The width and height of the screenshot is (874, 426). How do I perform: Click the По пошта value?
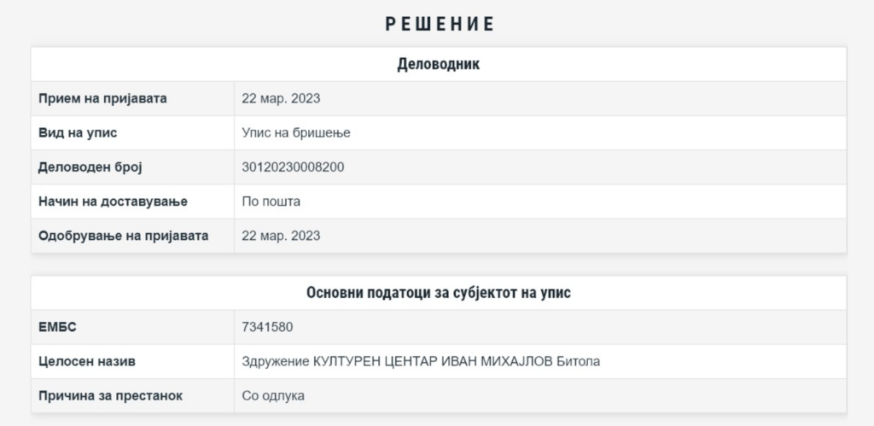(x=271, y=201)
